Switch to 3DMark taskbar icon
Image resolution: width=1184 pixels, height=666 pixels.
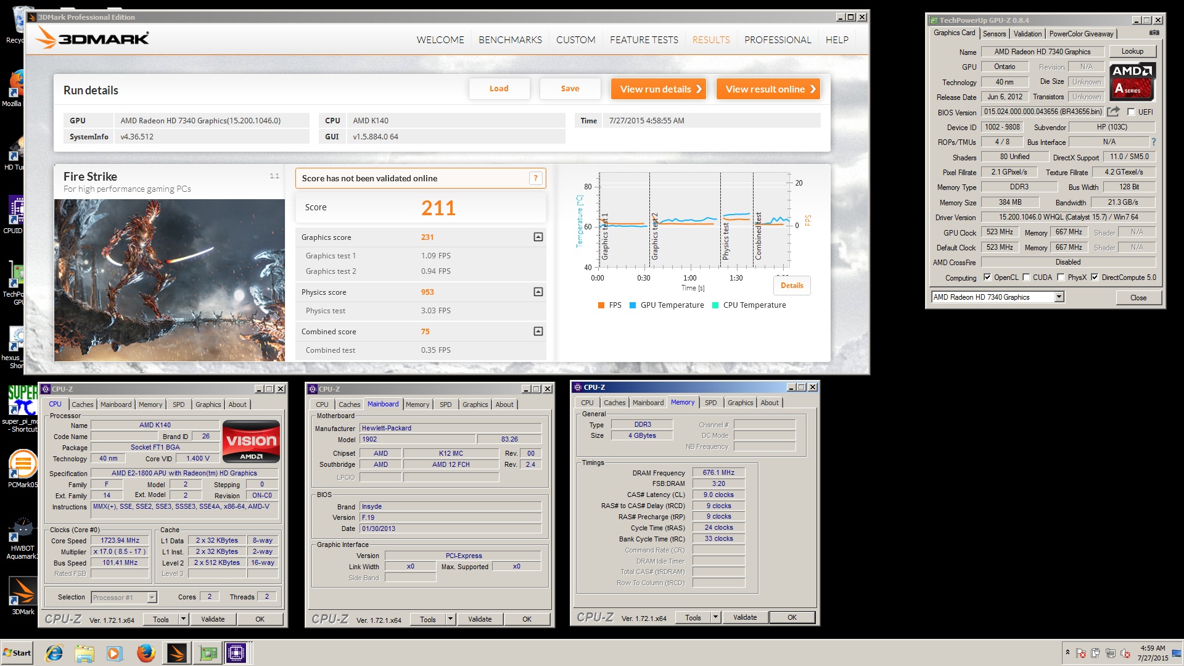[176, 652]
